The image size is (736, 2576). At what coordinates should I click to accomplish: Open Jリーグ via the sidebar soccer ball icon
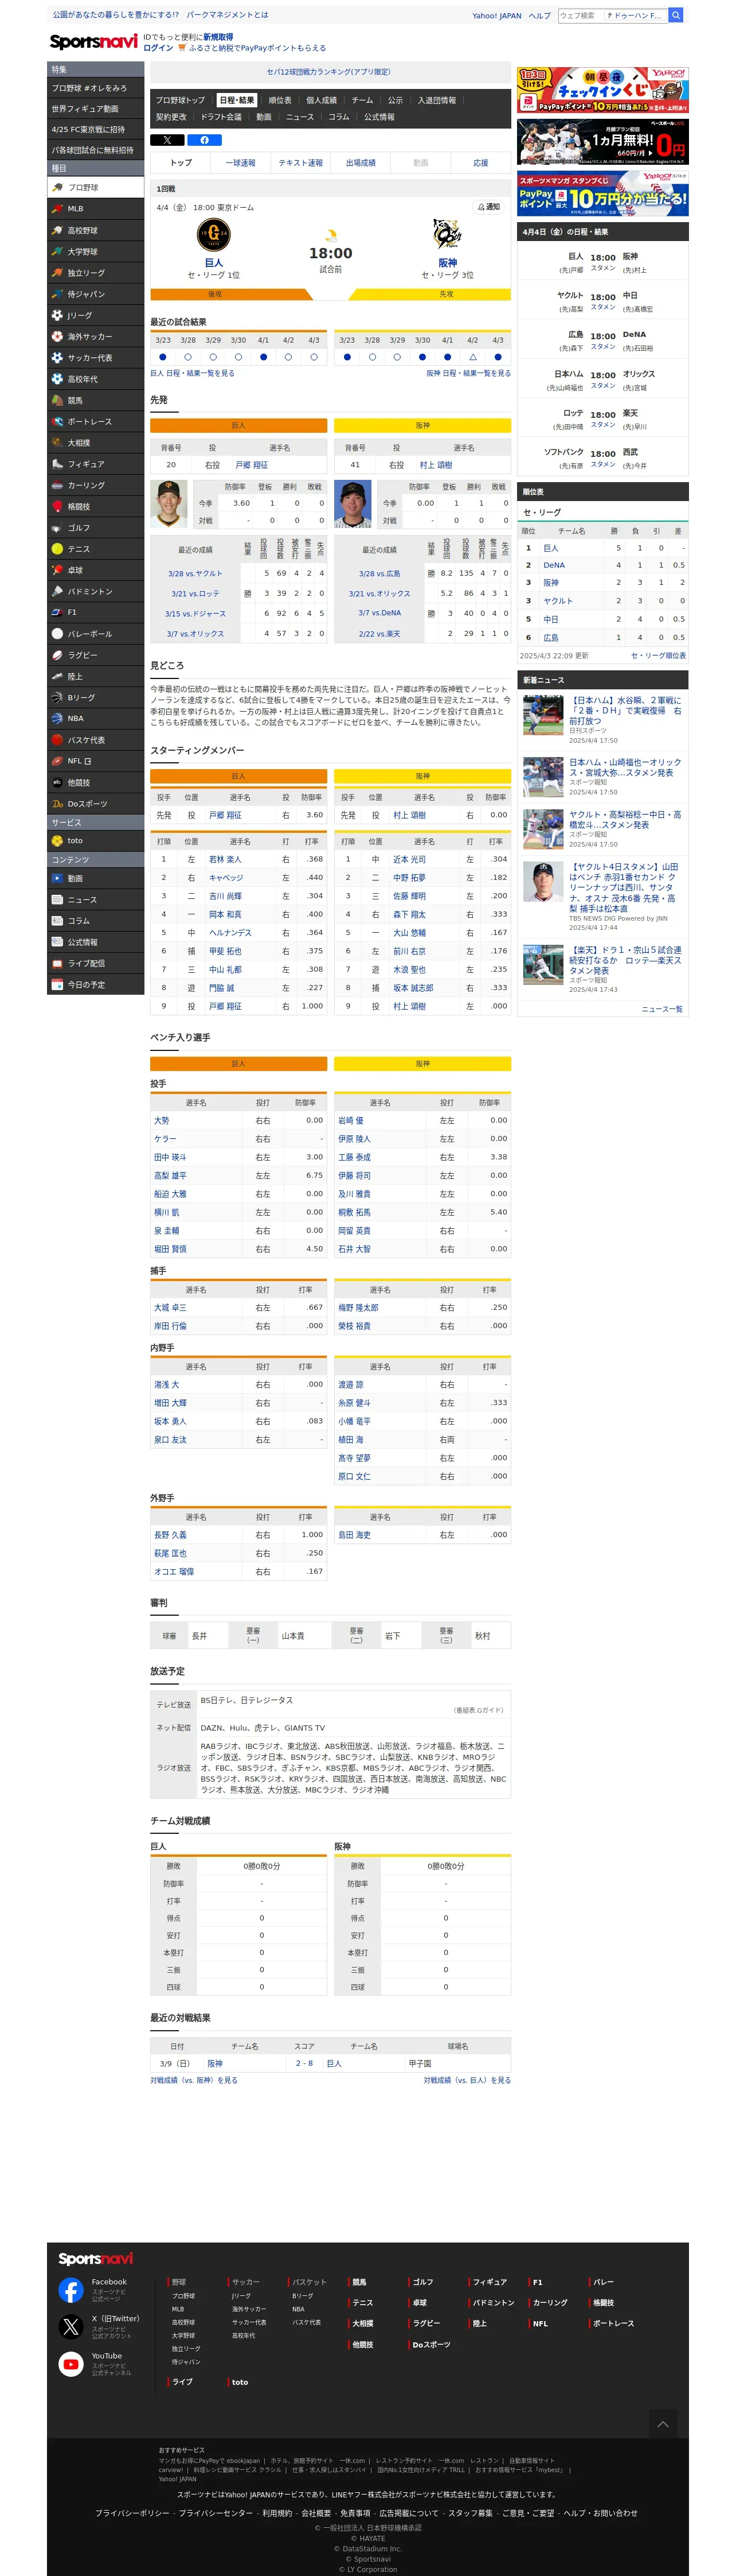pos(58,315)
